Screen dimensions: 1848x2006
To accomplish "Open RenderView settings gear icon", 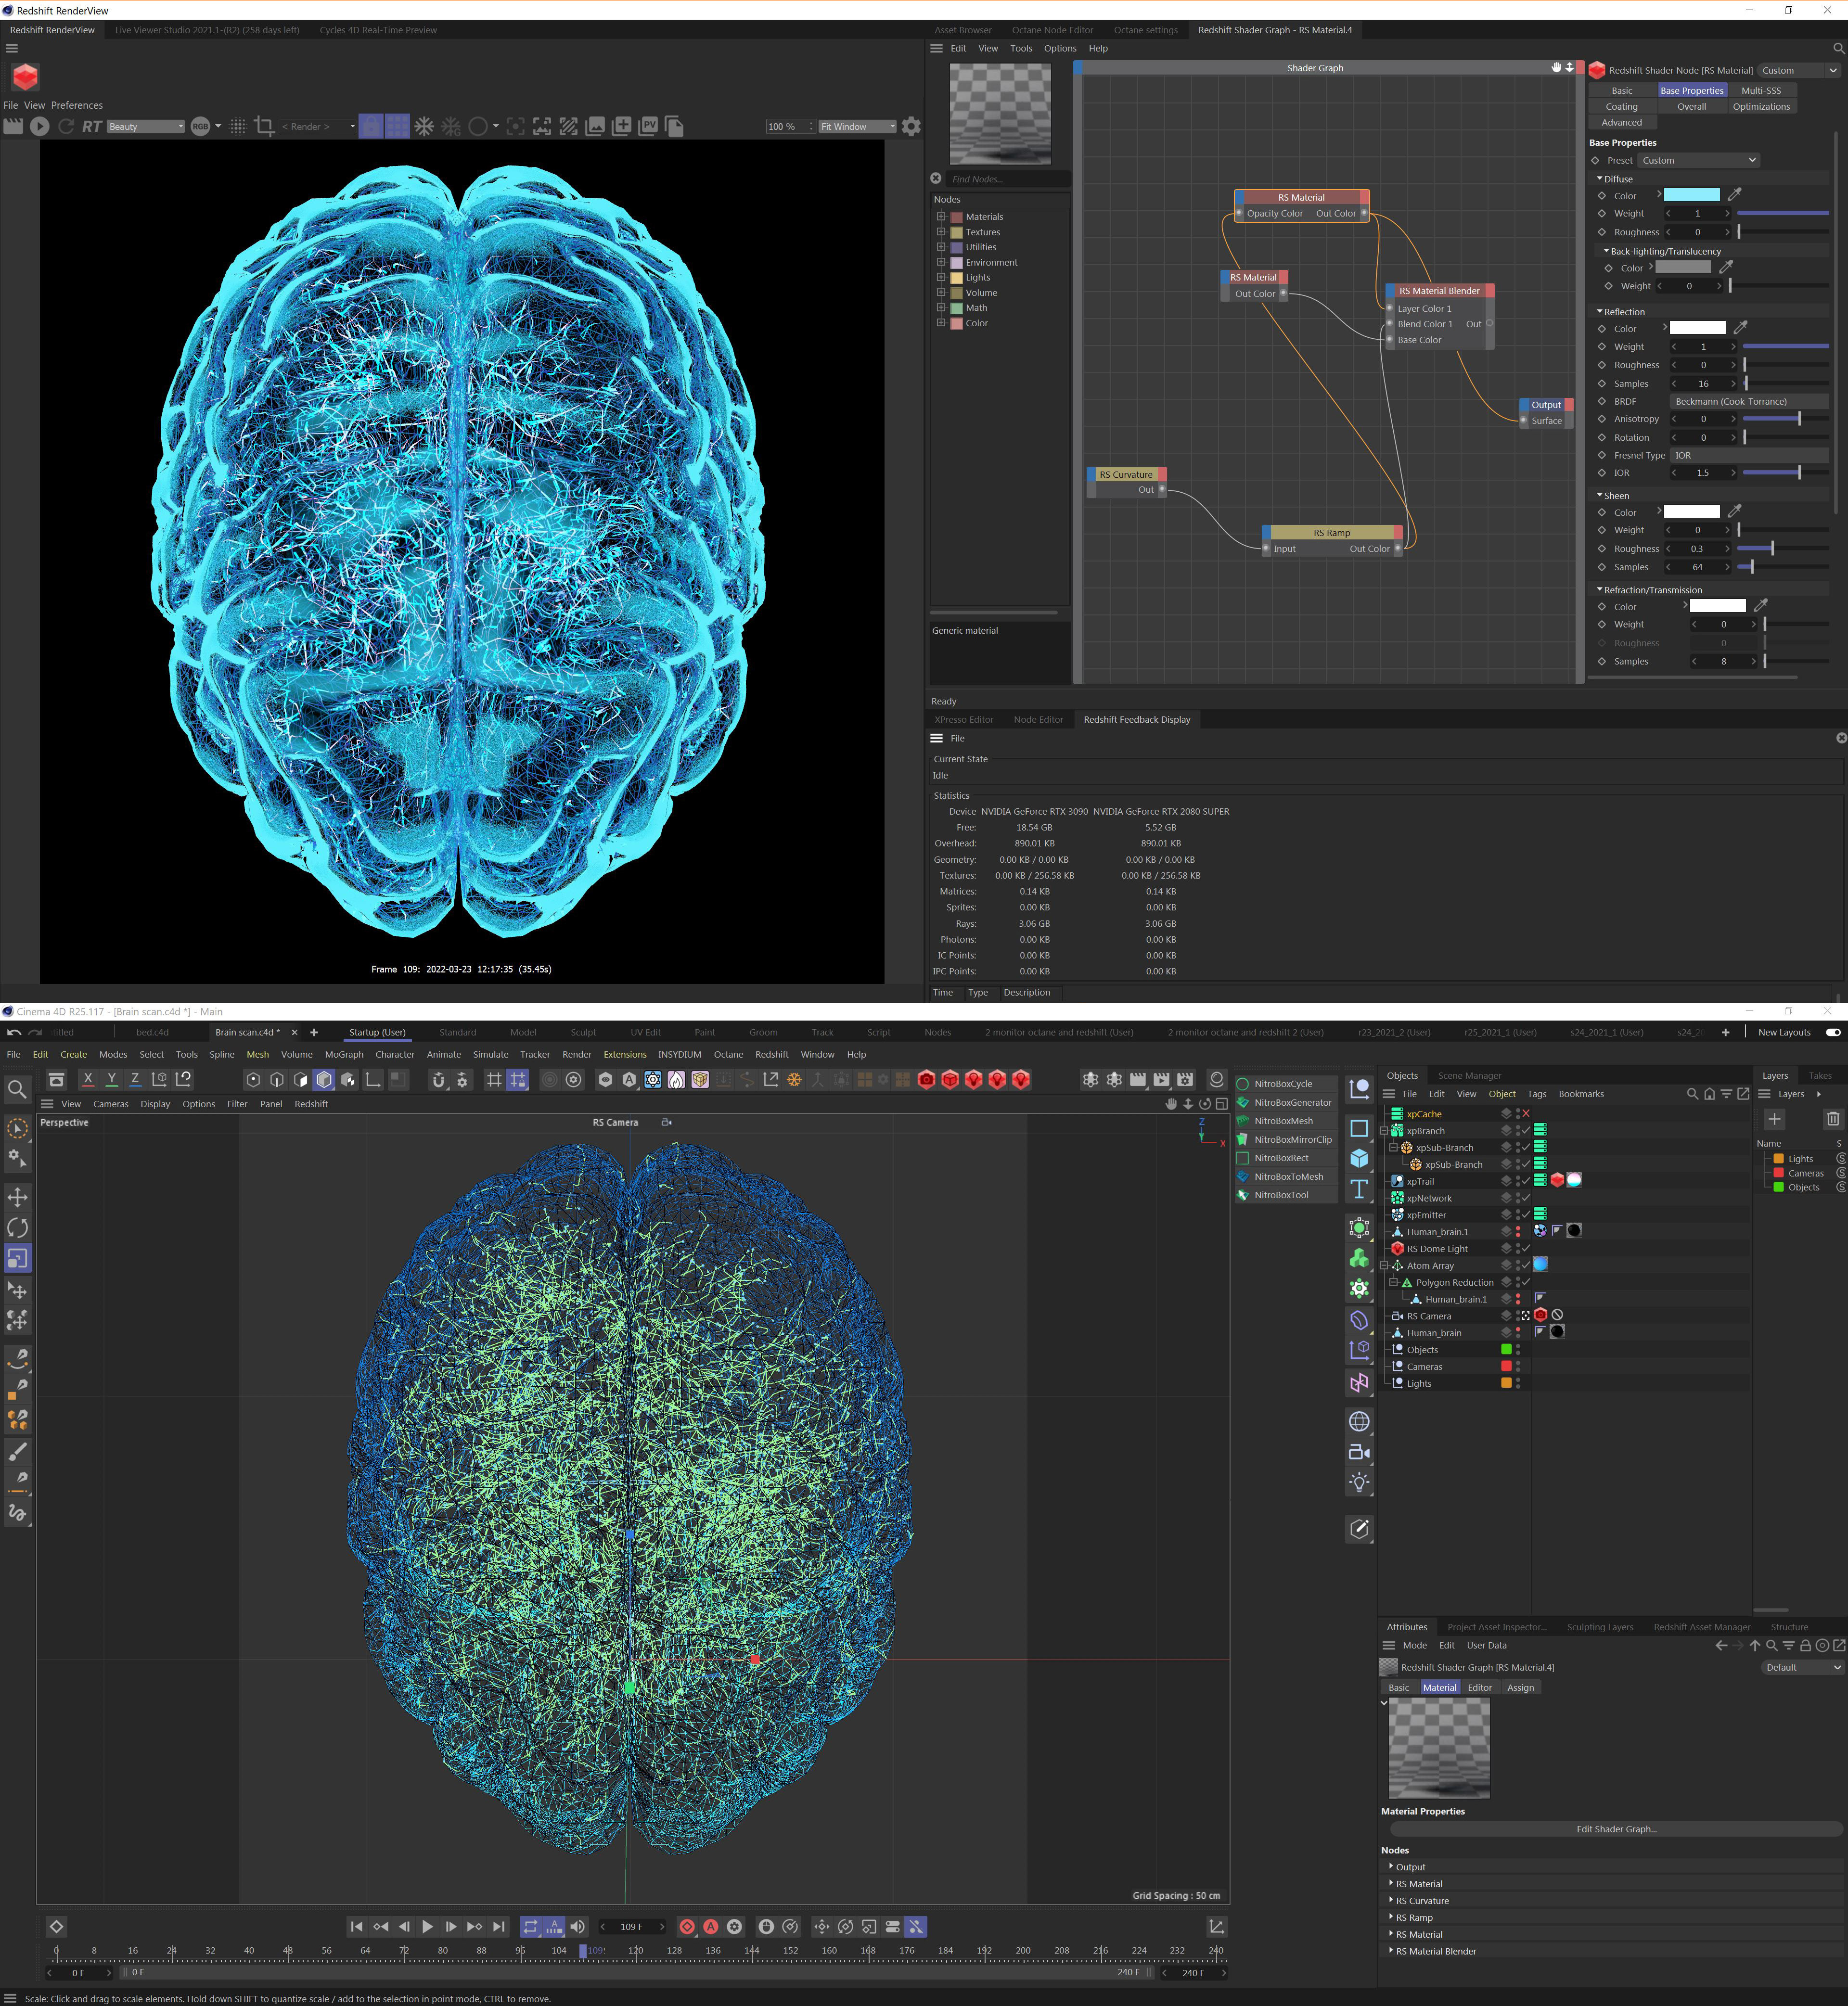I will click(x=911, y=126).
